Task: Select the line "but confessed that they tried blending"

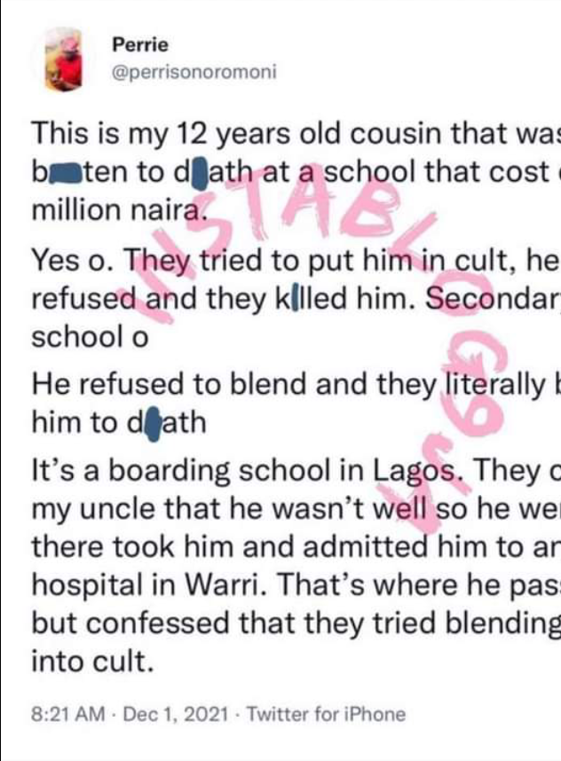Action: pyautogui.click(x=296, y=624)
